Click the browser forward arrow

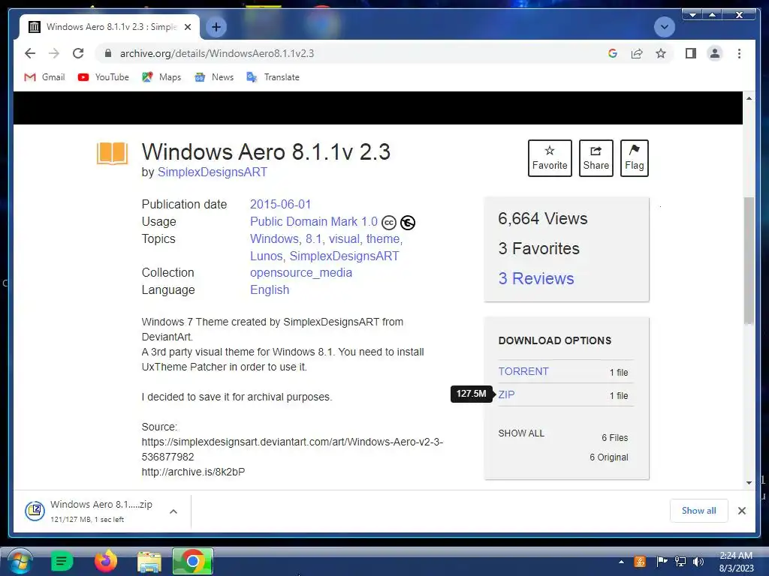54,53
